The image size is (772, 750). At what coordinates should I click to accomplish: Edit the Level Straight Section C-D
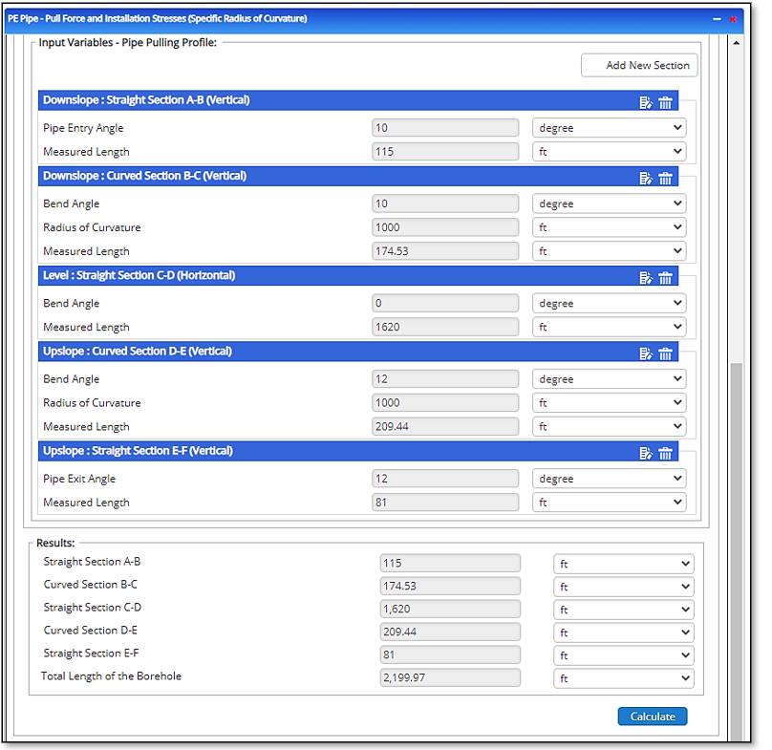point(646,278)
